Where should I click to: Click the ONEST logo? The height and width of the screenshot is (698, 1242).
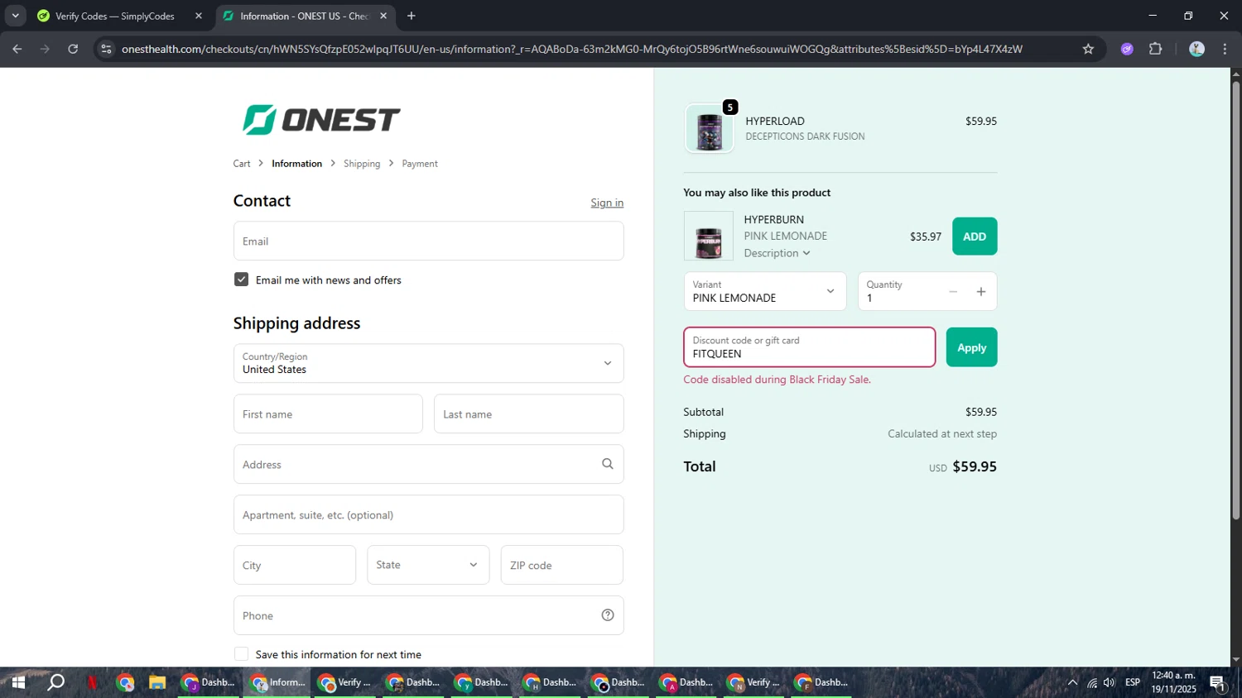point(321,120)
